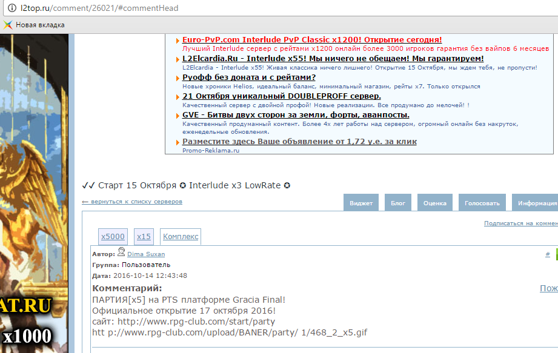Open the Руофф без доната и с рейтами link

[249, 78]
